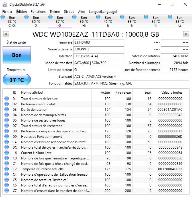Screen dimensions: 192x197
Task: Select the I: disk status orb at 45 °C
Action: click(x=98, y=17)
